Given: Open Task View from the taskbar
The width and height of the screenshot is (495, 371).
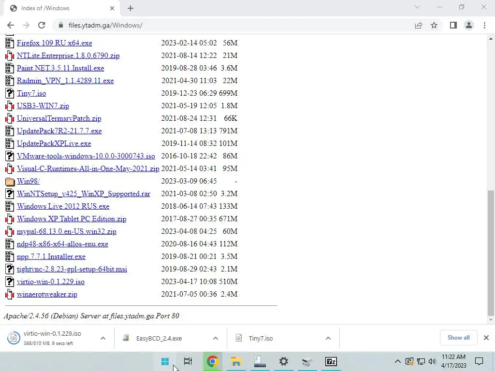Looking at the screenshot, I should (188, 361).
